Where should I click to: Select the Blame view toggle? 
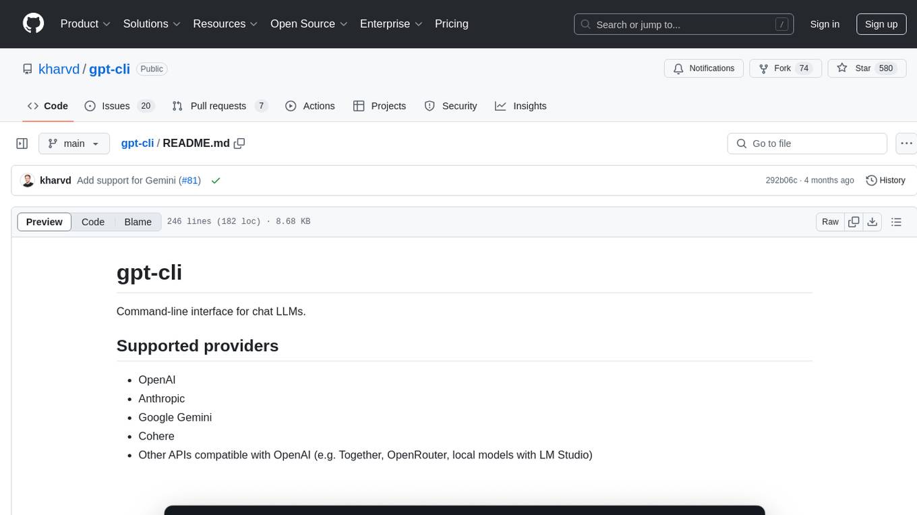(138, 222)
